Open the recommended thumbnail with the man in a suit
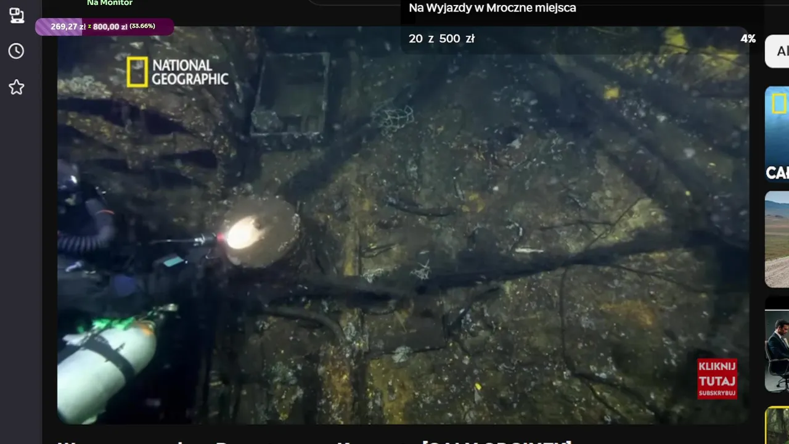 (777, 344)
